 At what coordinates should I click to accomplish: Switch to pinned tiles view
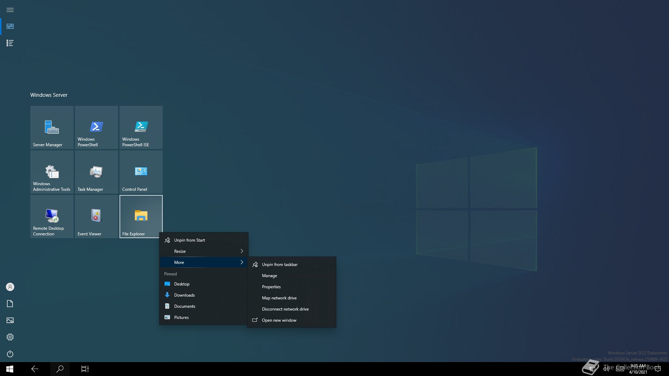coord(10,26)
